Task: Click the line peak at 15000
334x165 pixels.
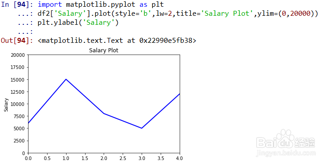Action: [66, 79]
